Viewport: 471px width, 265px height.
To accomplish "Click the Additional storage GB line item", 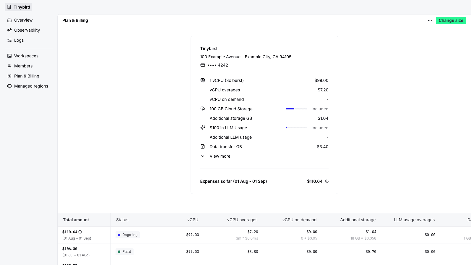I will coord(231,118).
